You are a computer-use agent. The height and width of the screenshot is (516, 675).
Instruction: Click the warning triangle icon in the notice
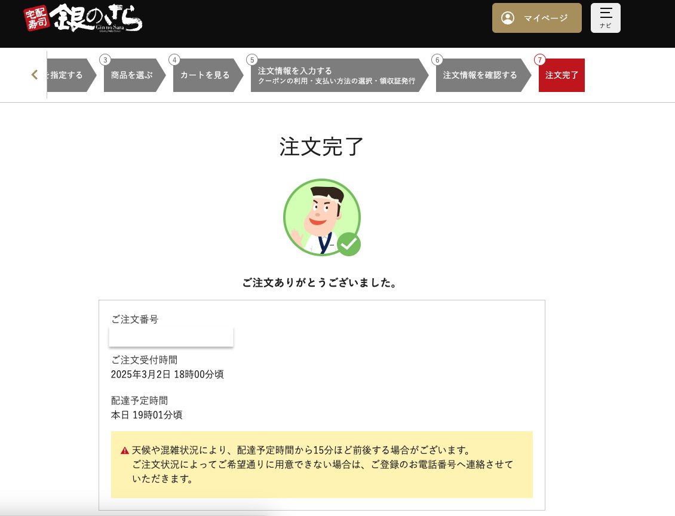(125, 450)
